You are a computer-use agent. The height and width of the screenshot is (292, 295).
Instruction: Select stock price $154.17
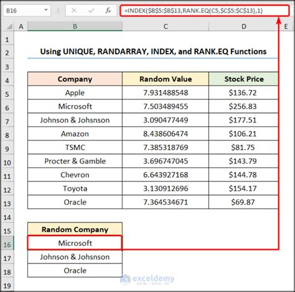pyautogui.click(x=243, y=188)
